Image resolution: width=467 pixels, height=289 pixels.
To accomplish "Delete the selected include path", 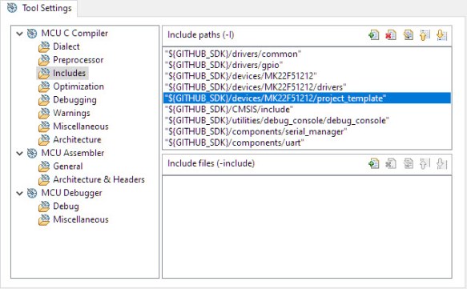I will (391, 35).
